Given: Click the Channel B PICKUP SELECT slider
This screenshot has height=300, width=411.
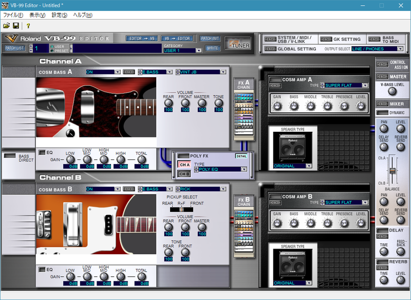Looking at the screenshot, I should point(181,209).
